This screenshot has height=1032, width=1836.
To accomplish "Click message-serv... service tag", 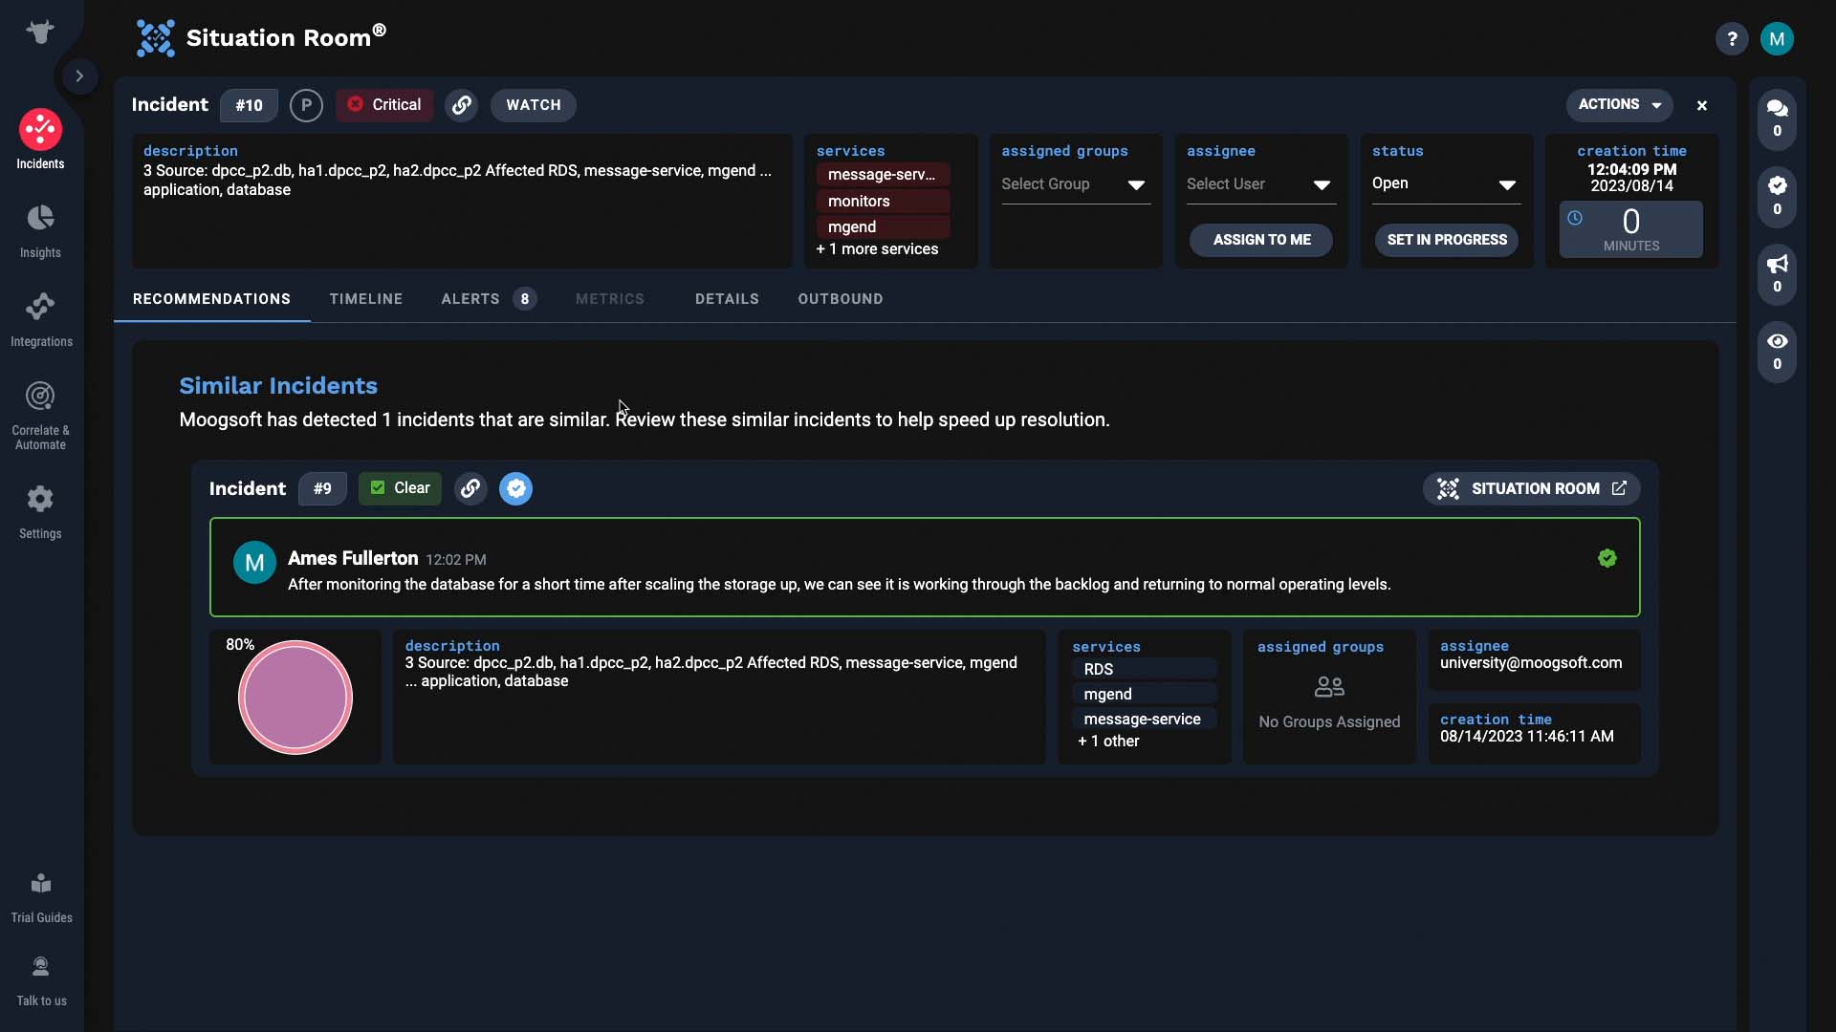I will [882, 175].
